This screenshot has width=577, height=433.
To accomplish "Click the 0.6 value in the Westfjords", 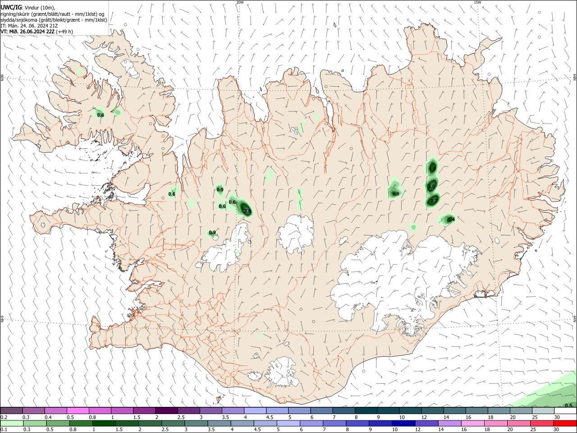I will pos(101,115).
